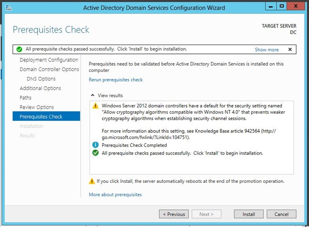
Task: Expand banner with Show more
Action: click(266, 49)
